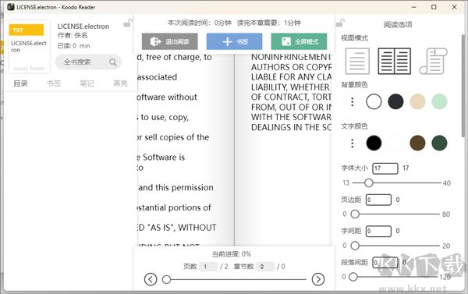Click the letter spacing slider handle

[355, 246]
